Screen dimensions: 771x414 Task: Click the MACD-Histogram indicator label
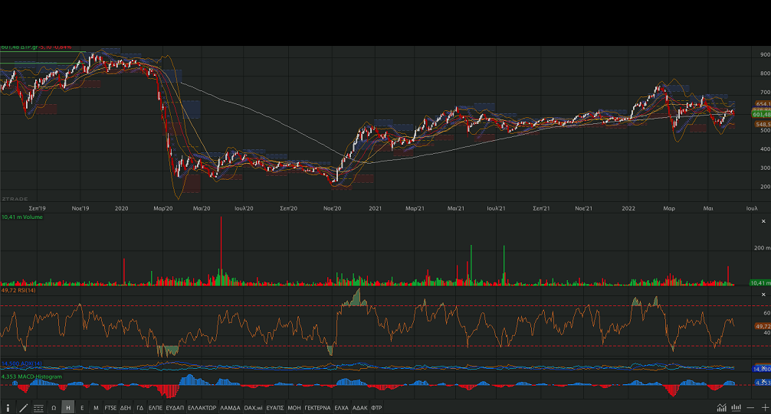[31, 377]
